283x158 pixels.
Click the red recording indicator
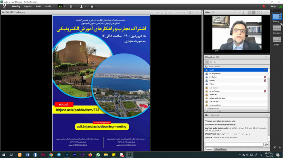tap(264, 6)
